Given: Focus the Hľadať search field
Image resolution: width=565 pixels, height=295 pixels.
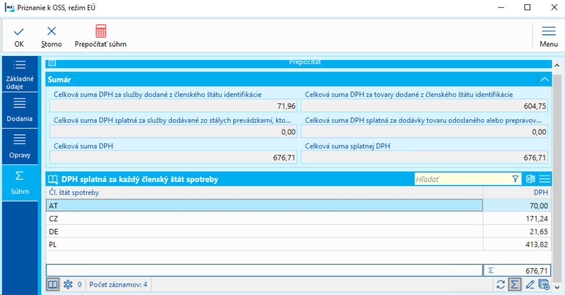Looking at the screenshot, I should pyautogui.click(x=463, y=179).
